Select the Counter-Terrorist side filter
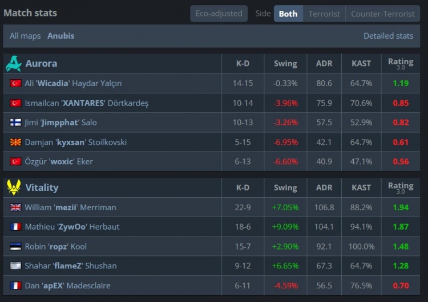Image resolution: width=428 pixels, height=302 pixels. [x=383, y=13]
